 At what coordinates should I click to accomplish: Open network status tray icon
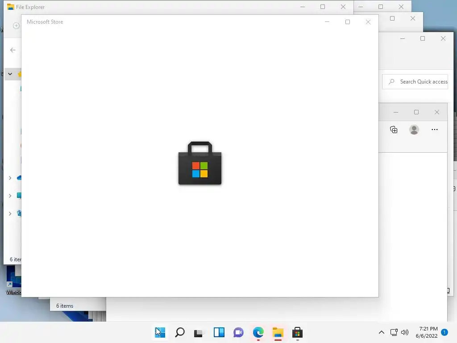tap(394, 332)
